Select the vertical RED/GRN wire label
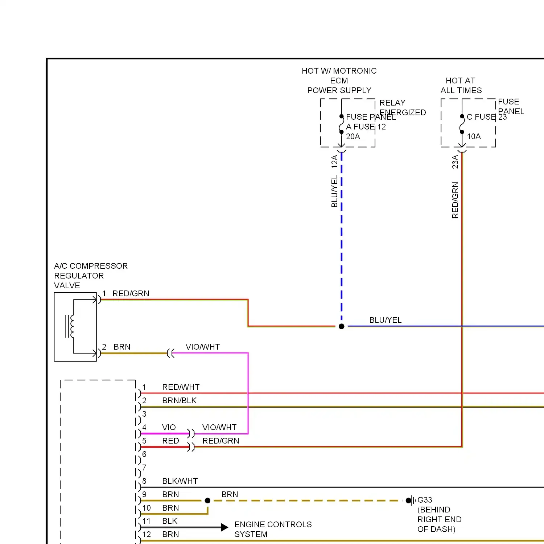This screenshot has width=544, height=544. 455,200
